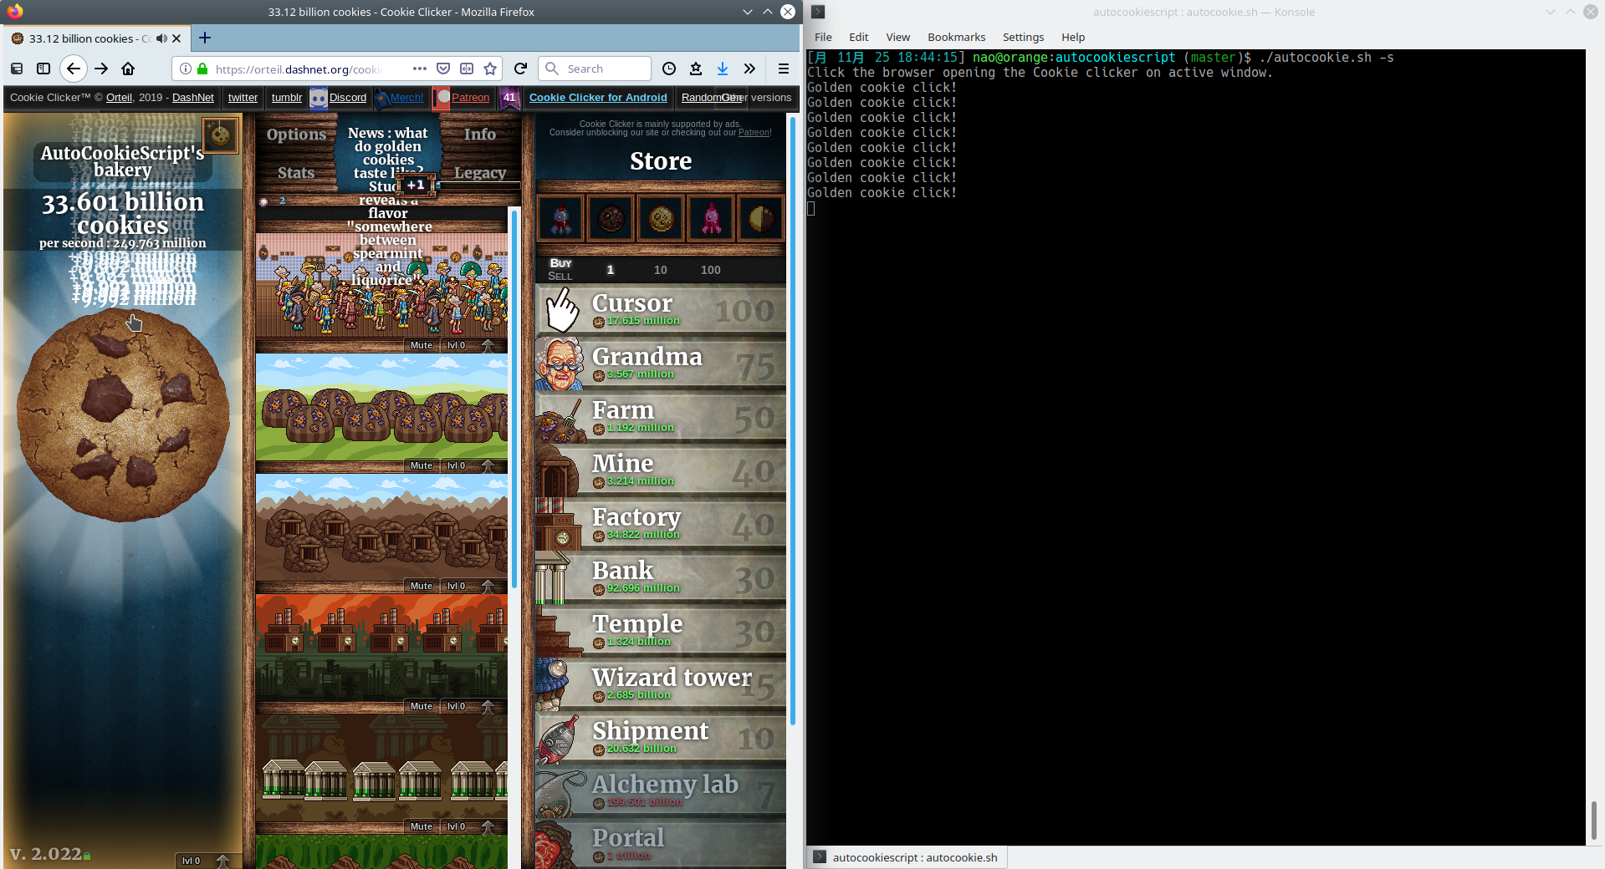Switch store mode to Sell
This screenshot has height=869, width=1605.
560,276
